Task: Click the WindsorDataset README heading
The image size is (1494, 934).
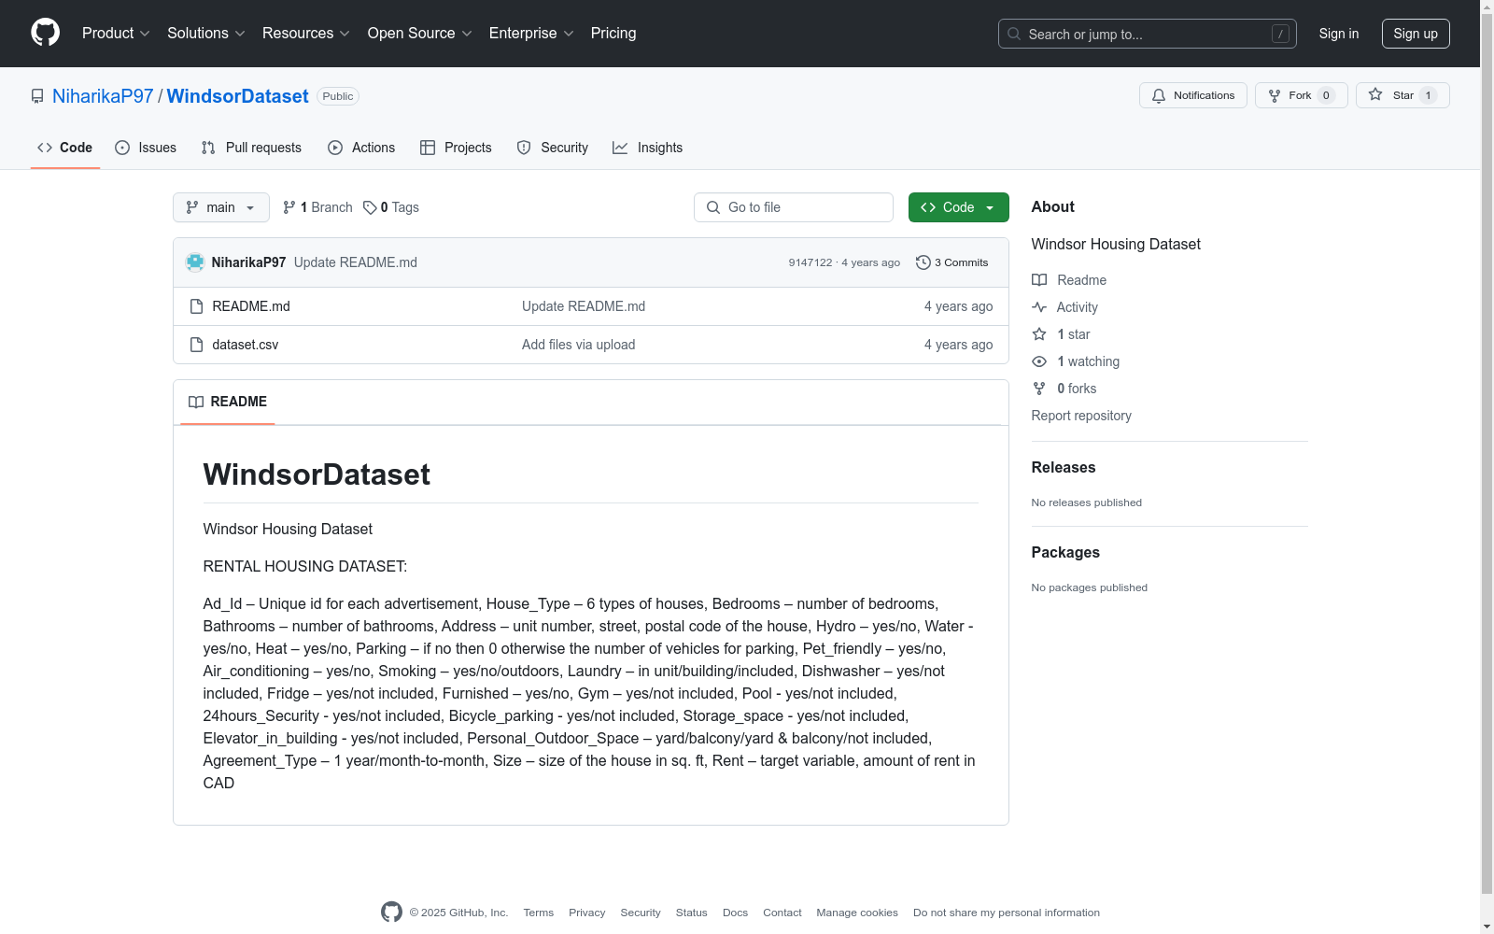Action: (x=317, y=474)
